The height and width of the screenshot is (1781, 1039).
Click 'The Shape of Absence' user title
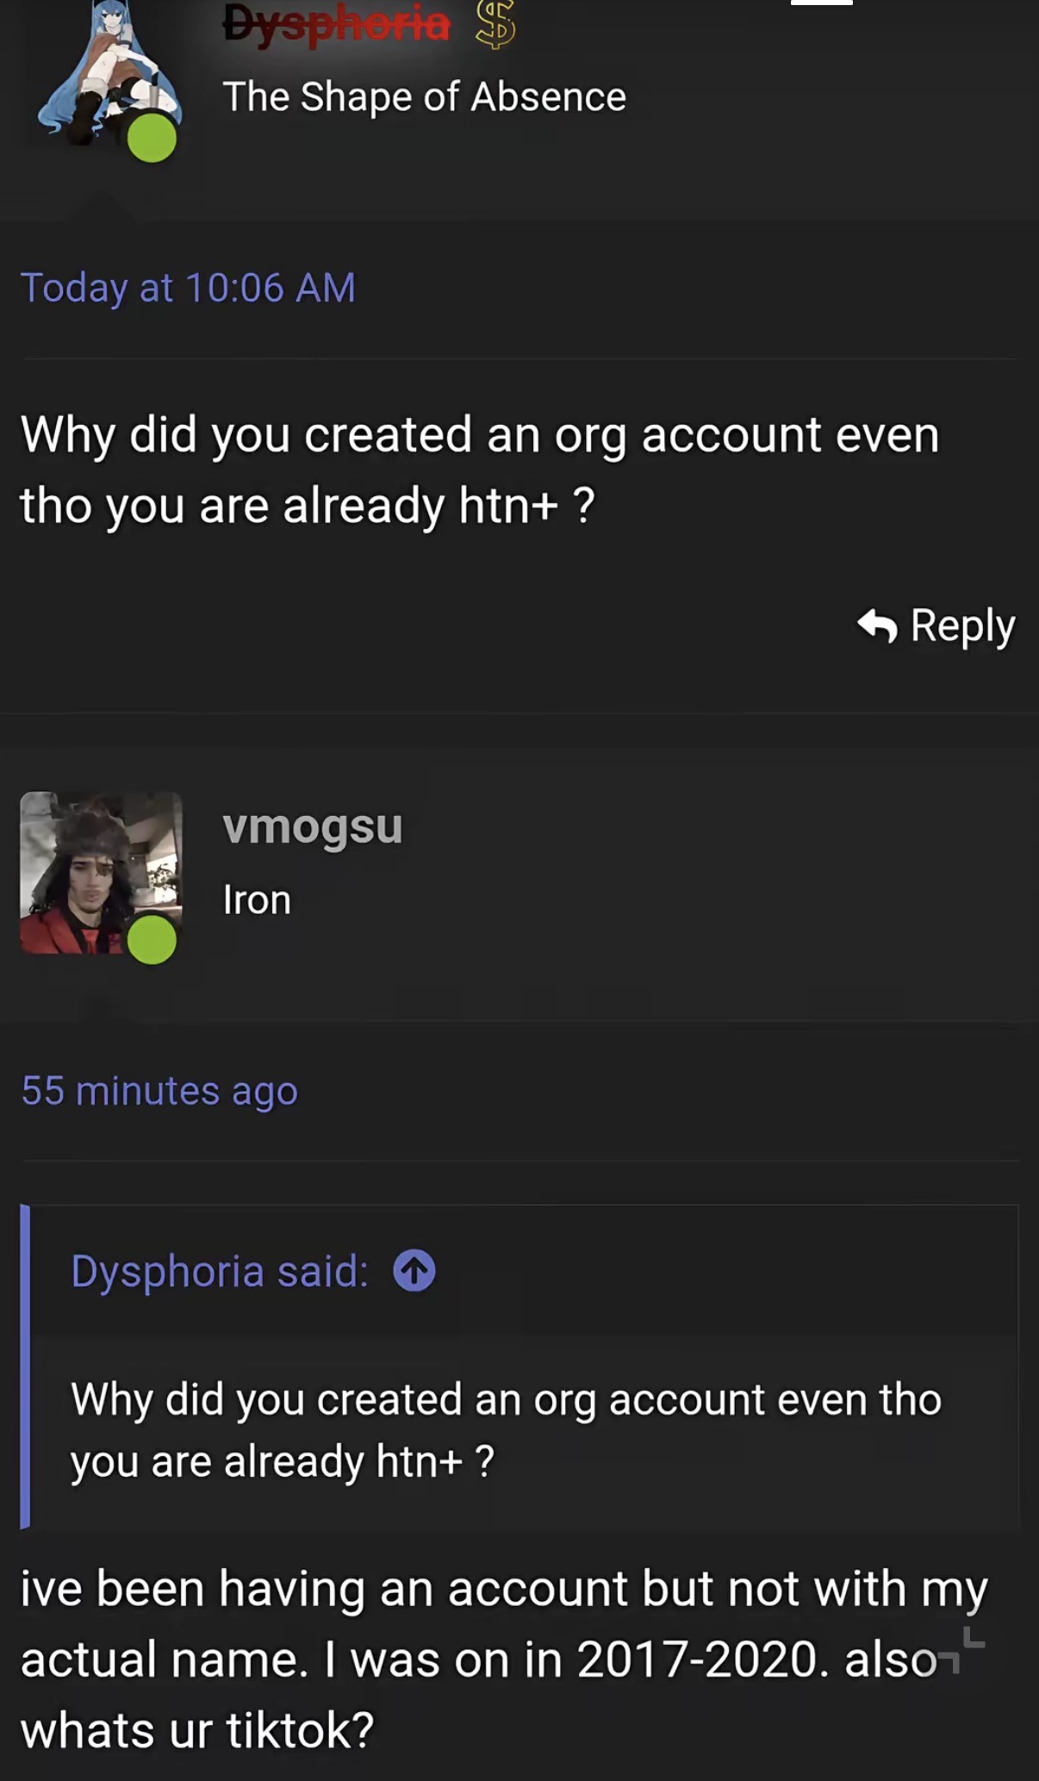coord(424,97)
